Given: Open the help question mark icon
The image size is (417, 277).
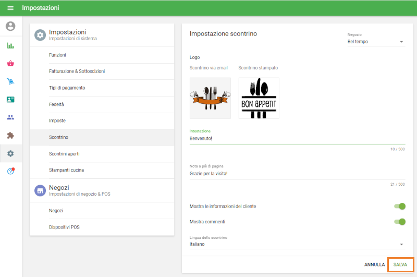Looking at the screenshot, I should [x=10, y=171].
